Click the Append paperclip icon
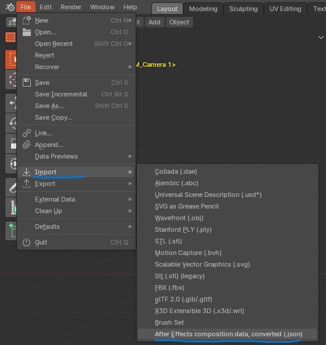 click(x=26, y=145)
